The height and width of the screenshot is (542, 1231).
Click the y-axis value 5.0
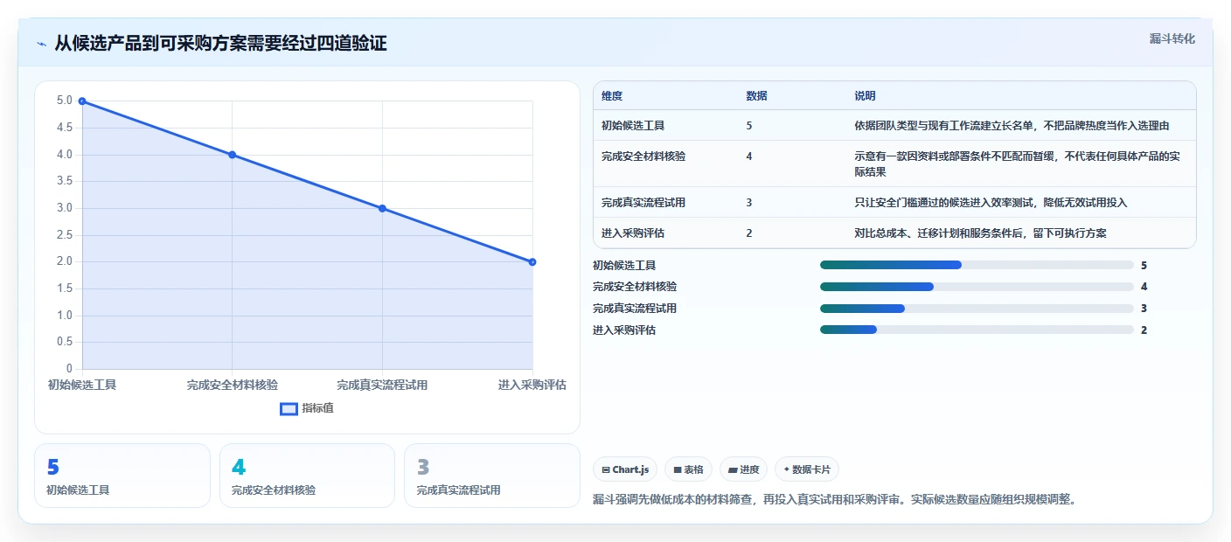coord(65,101)
